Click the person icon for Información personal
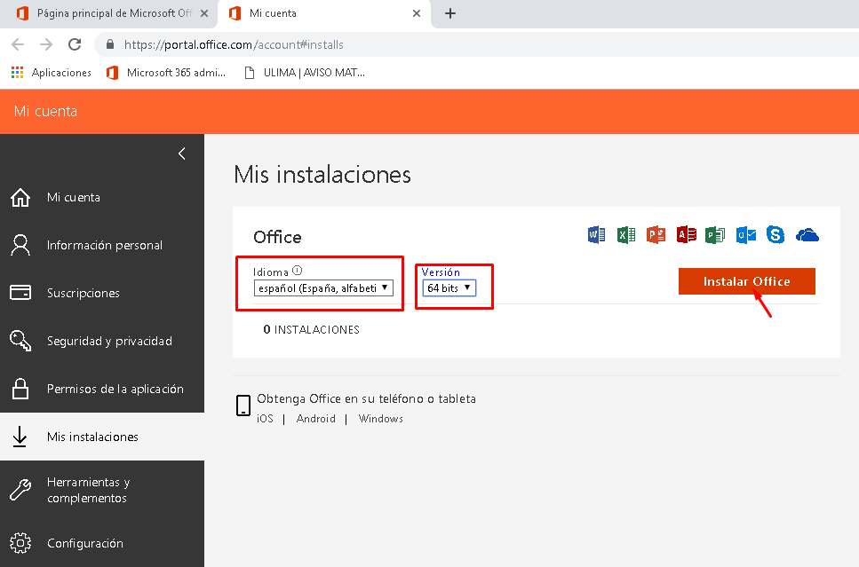859x567 pixels. click(20, 245)
